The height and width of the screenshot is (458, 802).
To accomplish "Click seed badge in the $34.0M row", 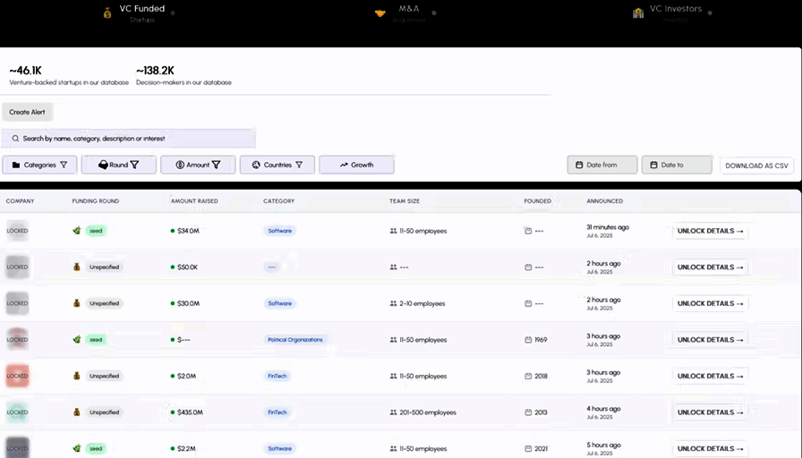I will [96, 231].
